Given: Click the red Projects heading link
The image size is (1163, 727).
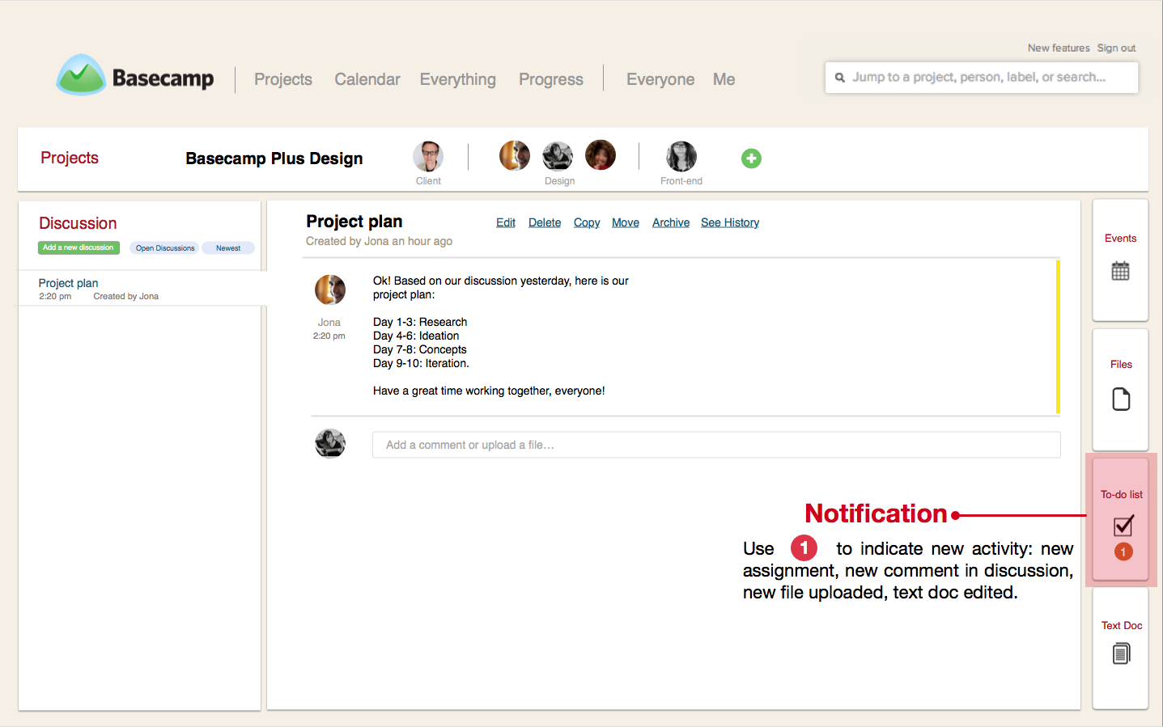Looking at the screenshot, I should (70, 158).
